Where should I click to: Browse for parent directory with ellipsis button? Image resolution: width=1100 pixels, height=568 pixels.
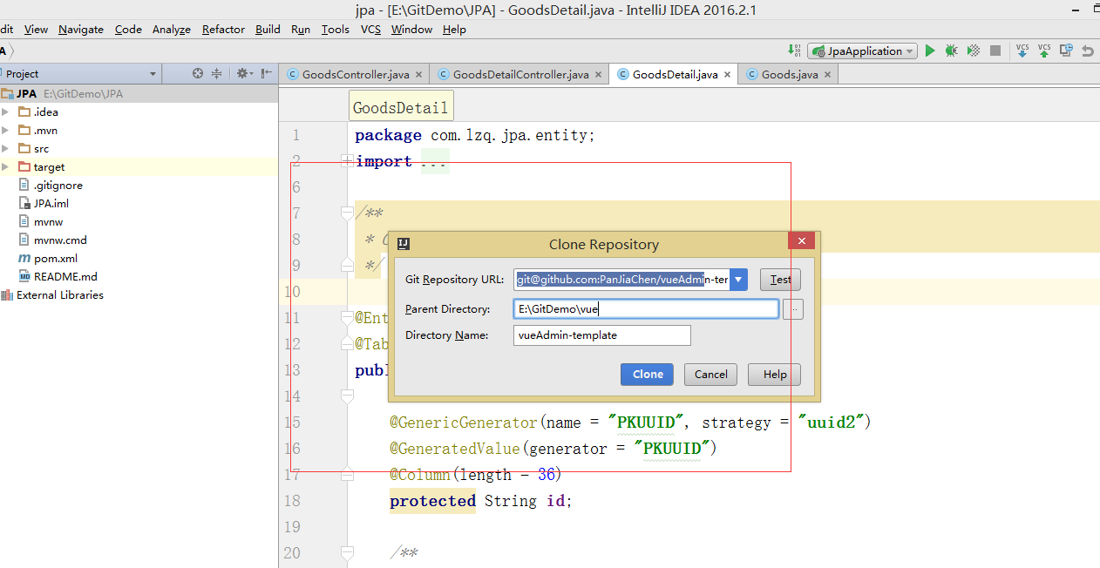793,308
